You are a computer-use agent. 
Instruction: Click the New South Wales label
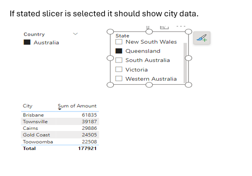(151, 42)
